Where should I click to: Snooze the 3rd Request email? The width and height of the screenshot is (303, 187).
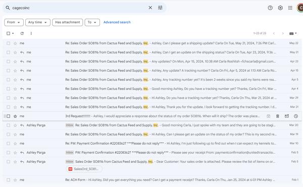[296, 116]
